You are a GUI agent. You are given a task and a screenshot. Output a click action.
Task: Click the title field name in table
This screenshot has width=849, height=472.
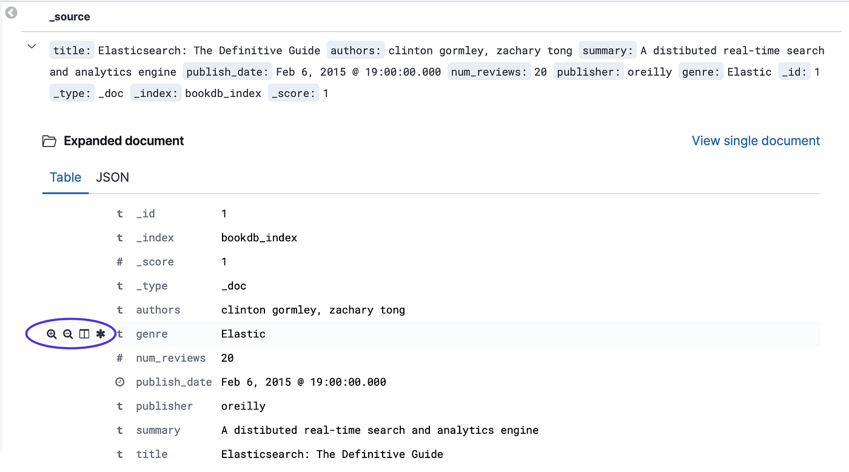pyautogui.click(x=152, y=454)
